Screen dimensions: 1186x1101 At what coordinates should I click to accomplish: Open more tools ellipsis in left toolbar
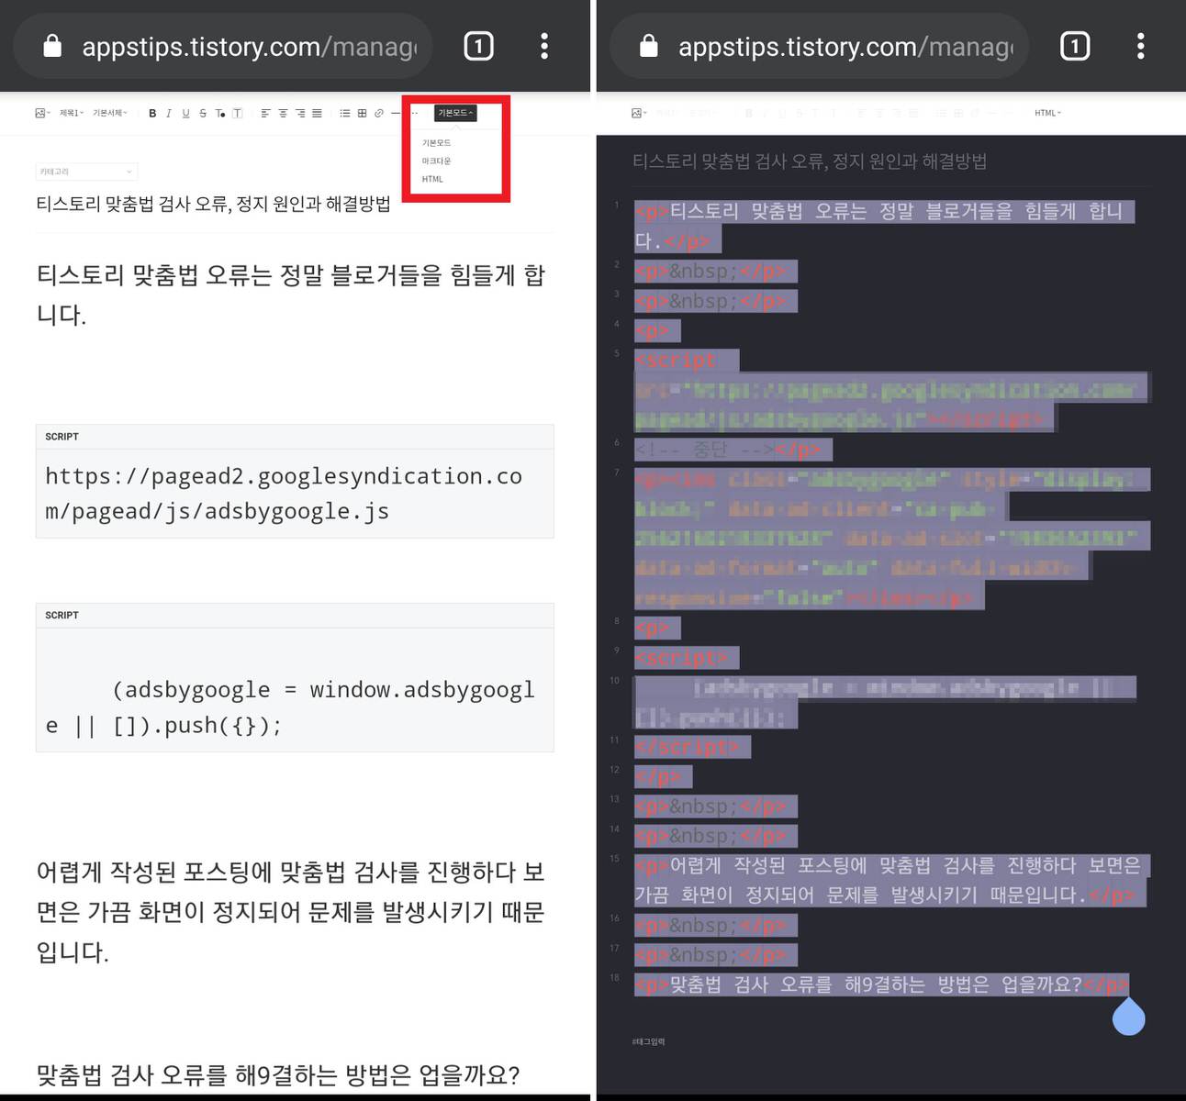click(415, 113)
